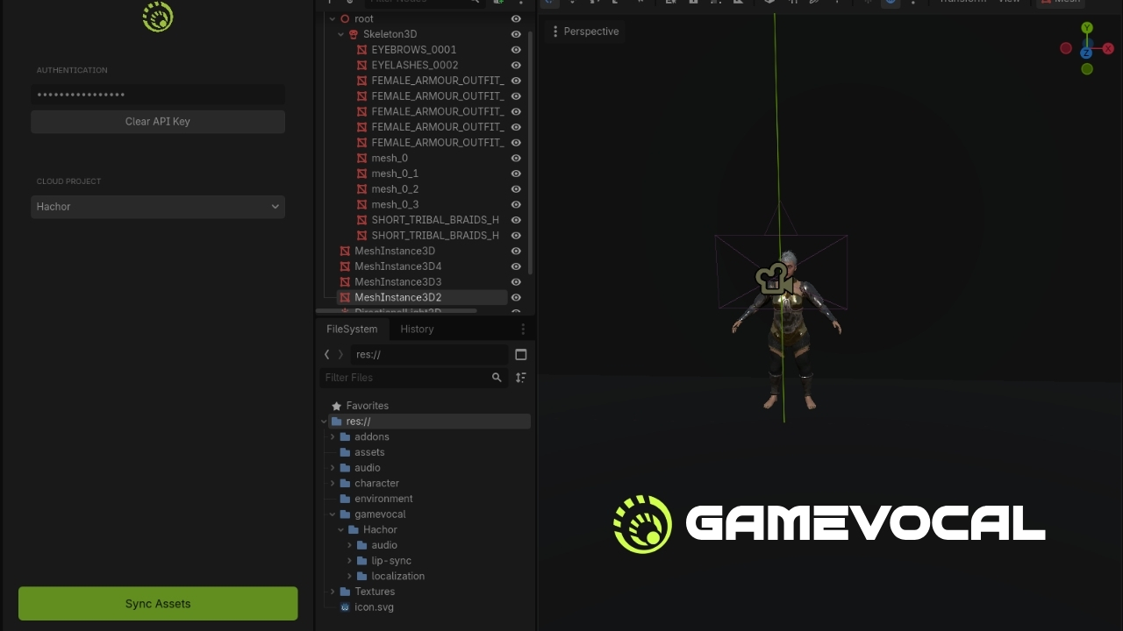Click the Skeleton3D skull icon
This screenshot has height=631, width=1123.
tap(354, 34)
